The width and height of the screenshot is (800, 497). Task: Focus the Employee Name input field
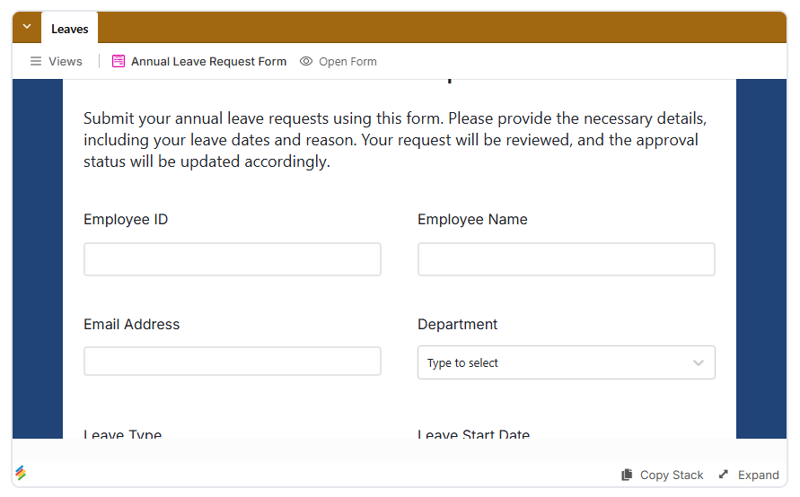pyautogui.click(x=566, y=259)
